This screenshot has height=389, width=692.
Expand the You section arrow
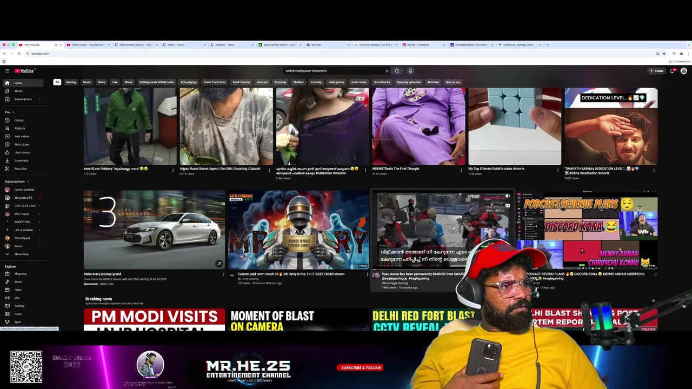click(14, 112)
